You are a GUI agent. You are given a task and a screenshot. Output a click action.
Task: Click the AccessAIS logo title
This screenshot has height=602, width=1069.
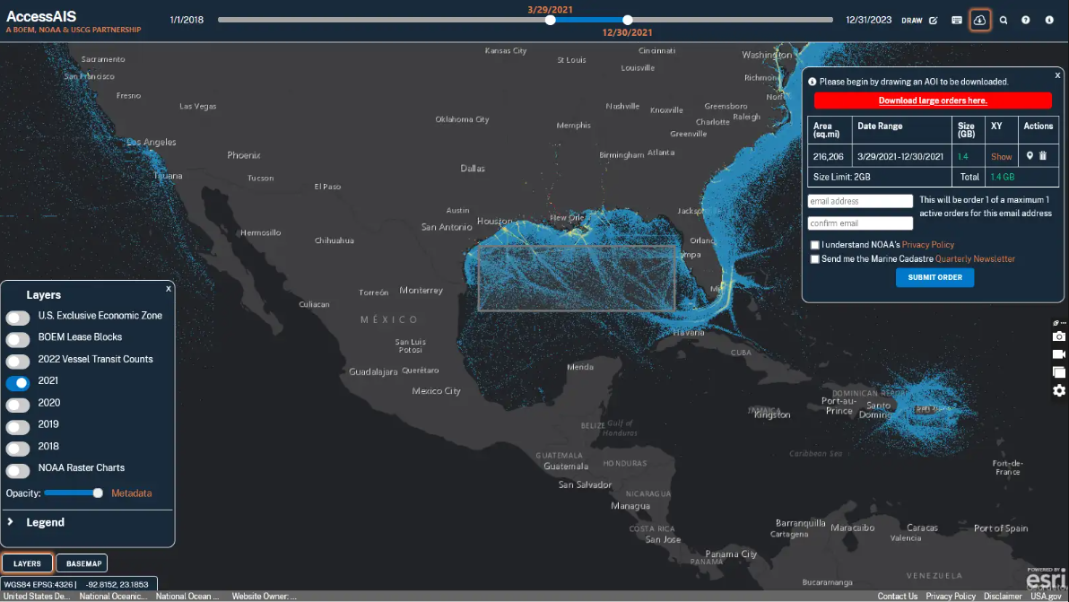(x=41, y=16)
